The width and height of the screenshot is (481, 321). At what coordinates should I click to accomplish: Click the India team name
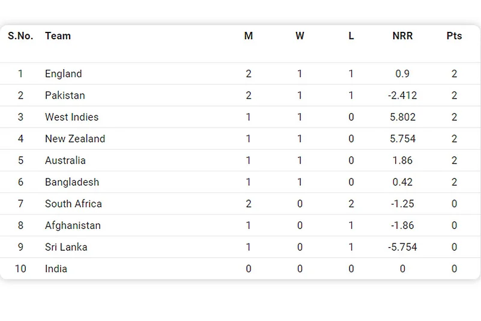(x=56, y=269)
